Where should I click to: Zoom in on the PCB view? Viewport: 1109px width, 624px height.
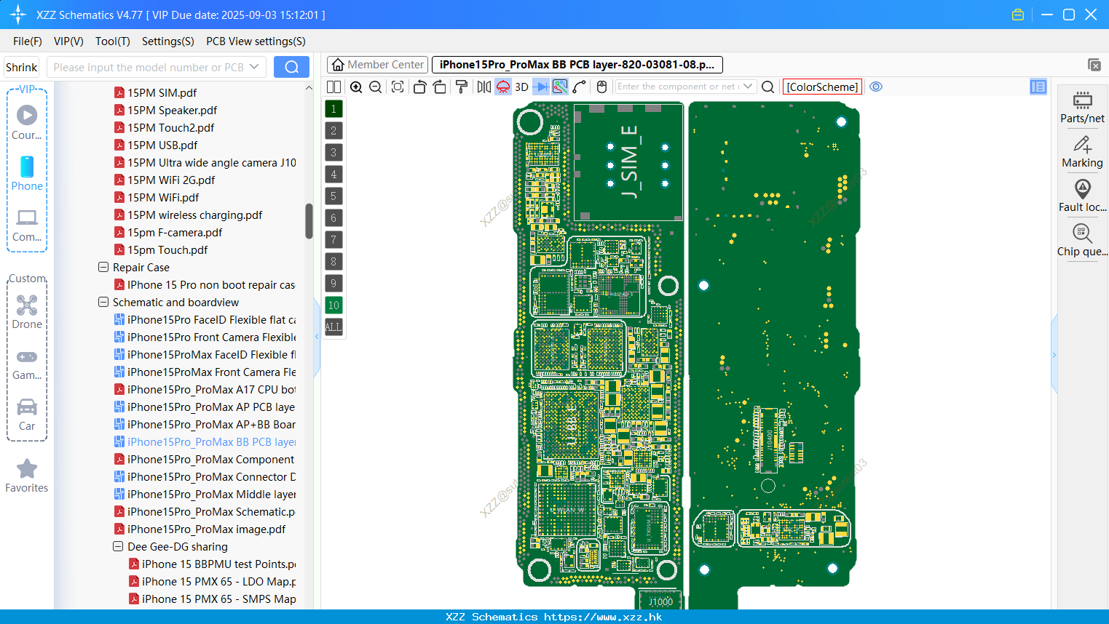pos(356,87)
